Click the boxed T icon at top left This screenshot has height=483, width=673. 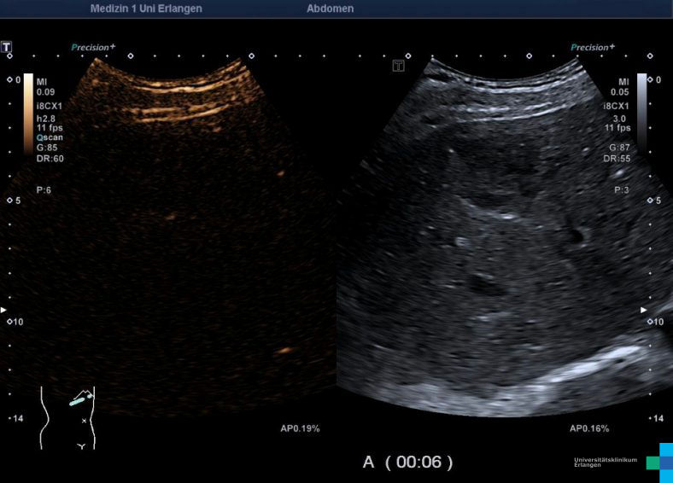pyautogui.click(x=7, y=46)
